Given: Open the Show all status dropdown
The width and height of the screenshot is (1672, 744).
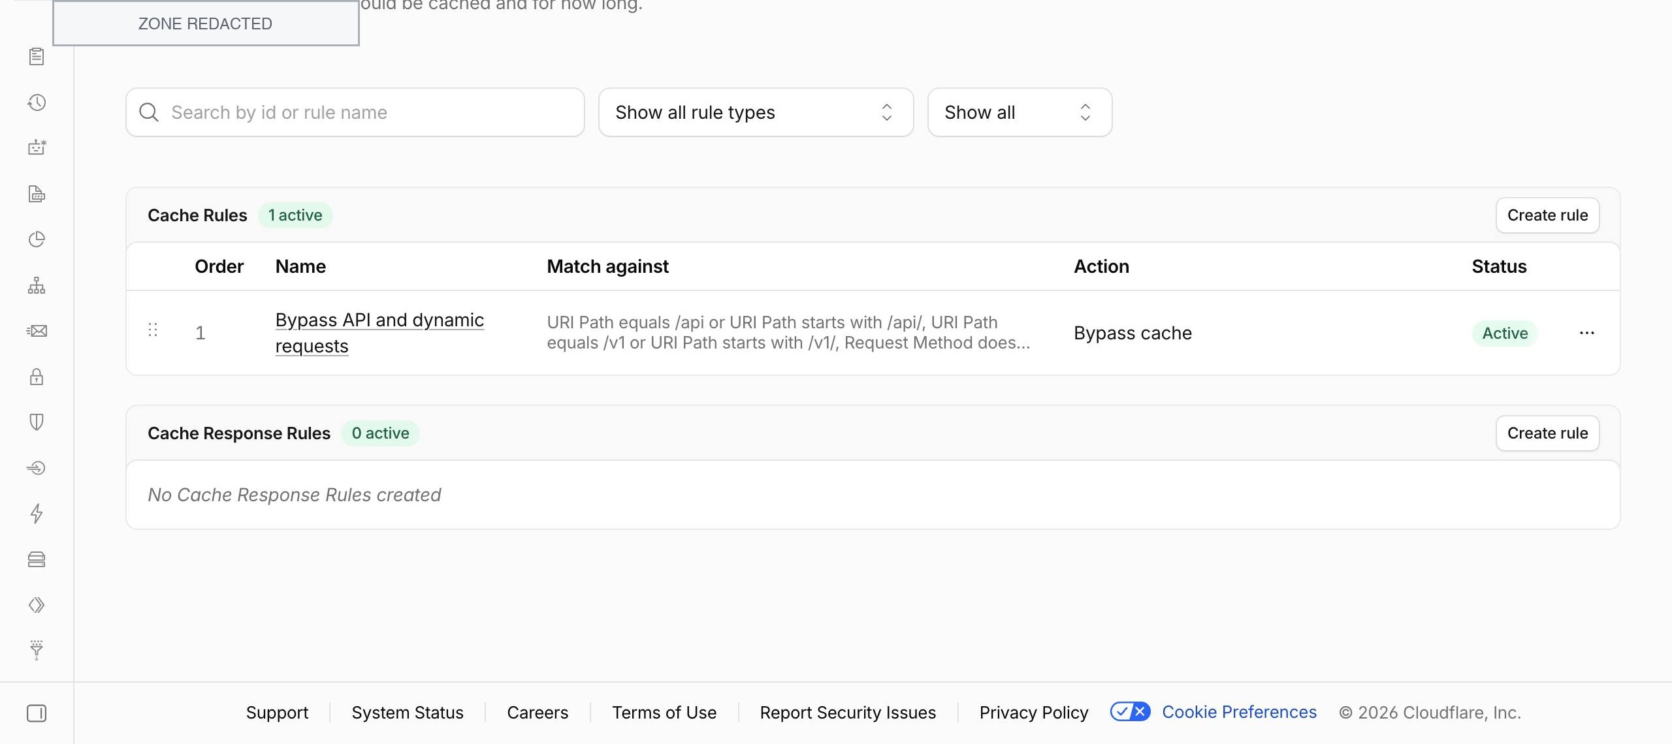Looking at the screenshot, I should point(1020,112).
